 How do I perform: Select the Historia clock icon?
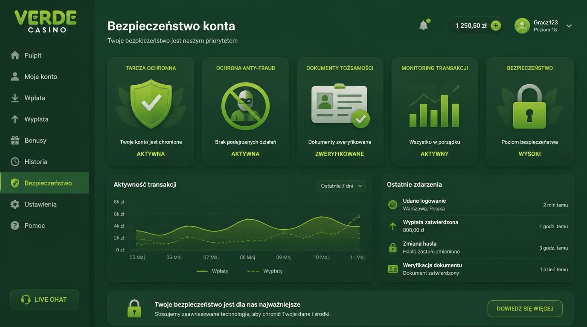click(15, 161)
